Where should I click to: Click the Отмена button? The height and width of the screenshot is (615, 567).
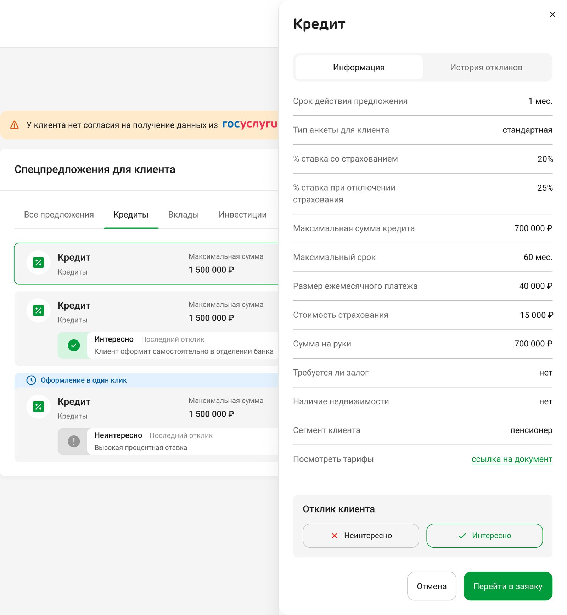click(432, 586)
